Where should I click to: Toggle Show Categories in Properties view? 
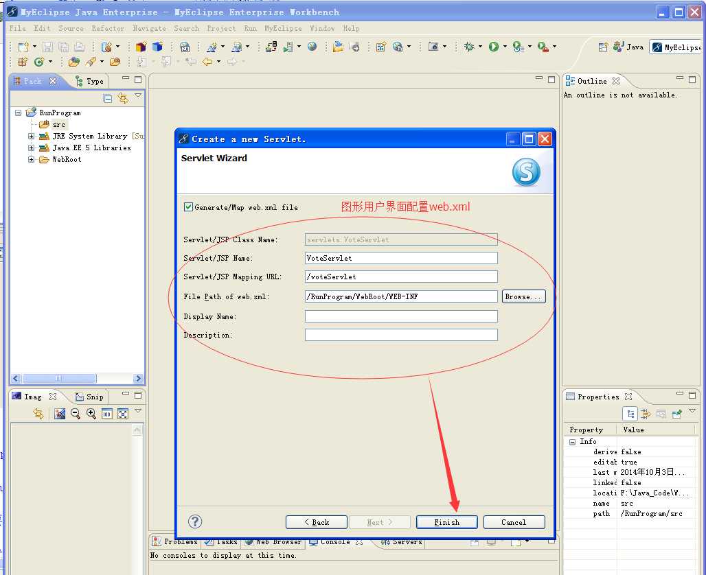coord(630,414)
